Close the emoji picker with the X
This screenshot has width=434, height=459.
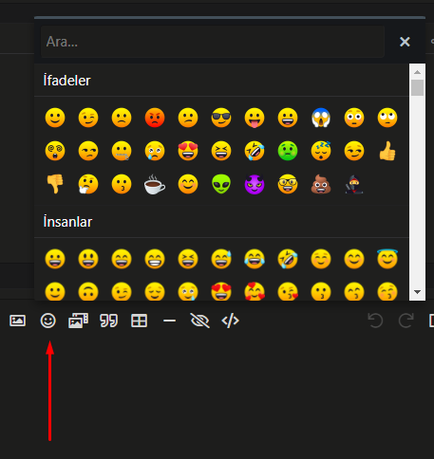click(405, 42)
